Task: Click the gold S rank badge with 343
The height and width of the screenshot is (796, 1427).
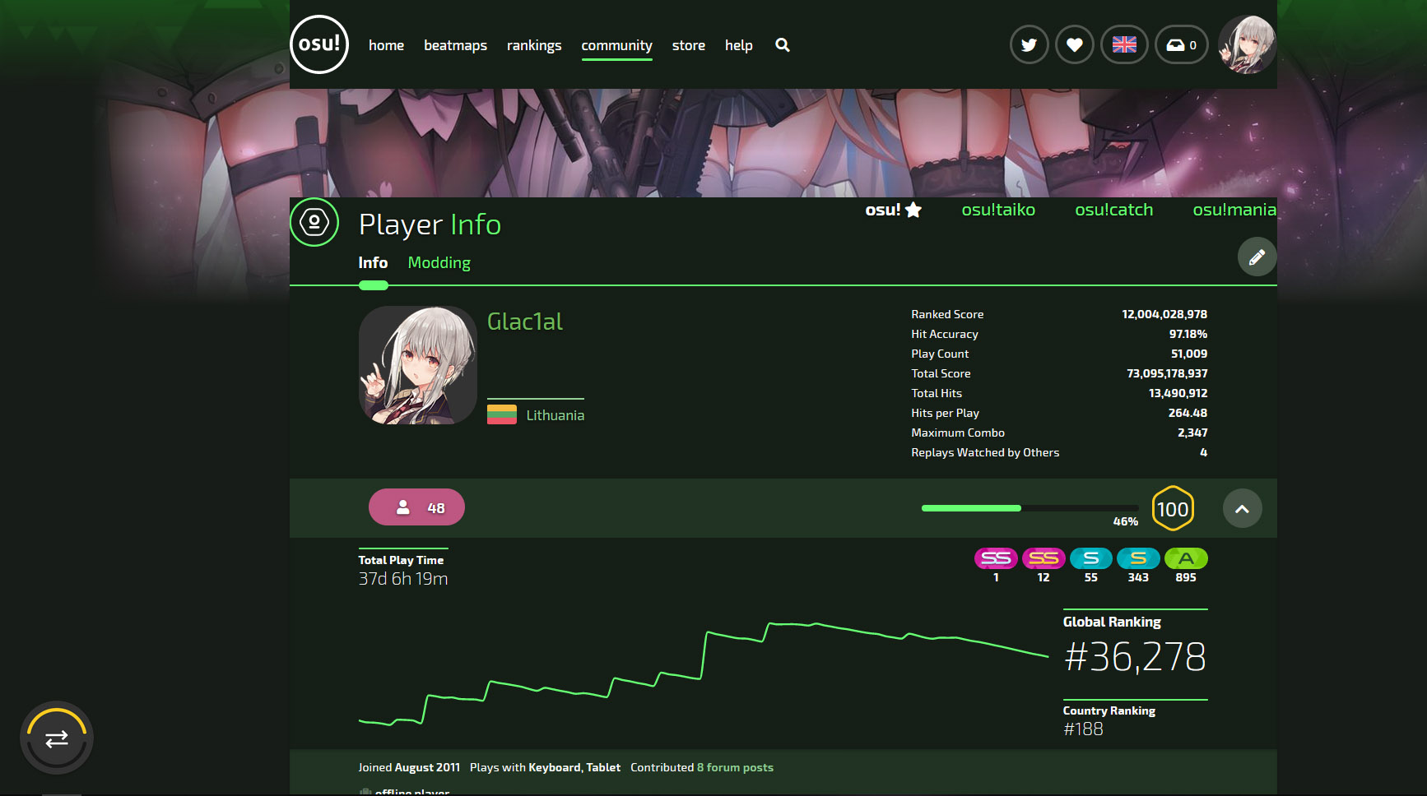Action: pos(1138,558)
